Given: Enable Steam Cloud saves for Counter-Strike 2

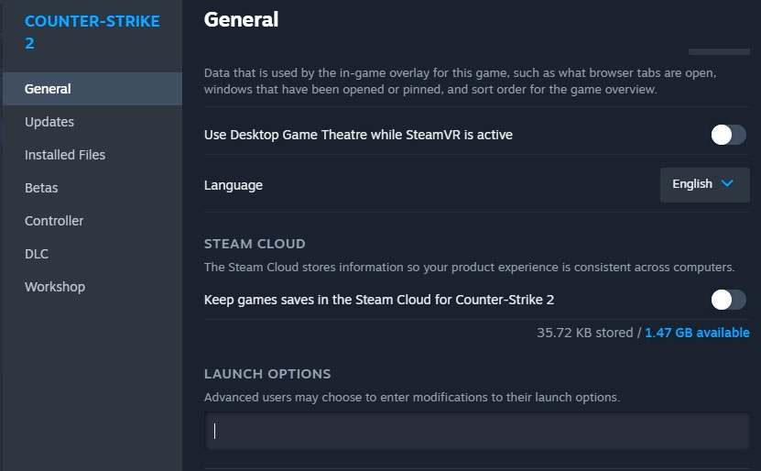Looking at the screenshot, I should [x=728, y=300].
